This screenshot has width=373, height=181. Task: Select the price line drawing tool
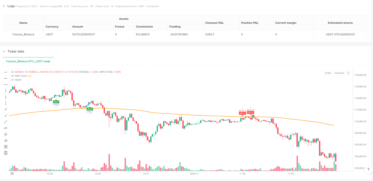[x=6, y=128]
